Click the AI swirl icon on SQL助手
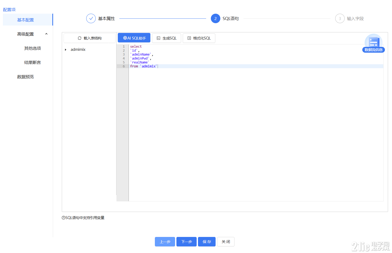 [x=125, y=38]
